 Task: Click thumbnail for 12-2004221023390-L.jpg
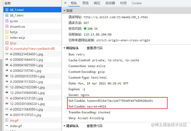7,87
